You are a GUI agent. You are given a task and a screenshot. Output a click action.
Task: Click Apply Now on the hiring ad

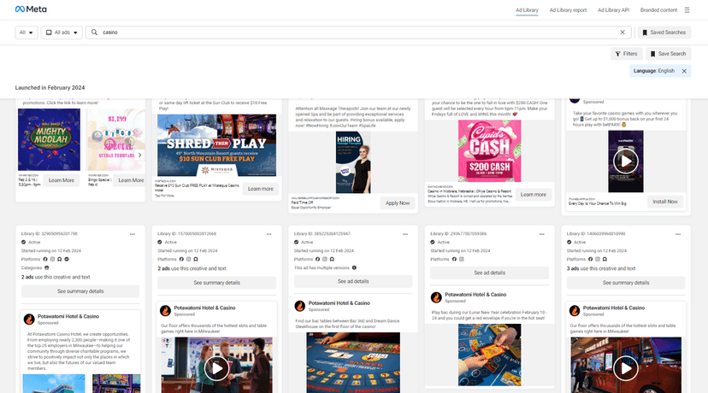click(x=398, y=203)
